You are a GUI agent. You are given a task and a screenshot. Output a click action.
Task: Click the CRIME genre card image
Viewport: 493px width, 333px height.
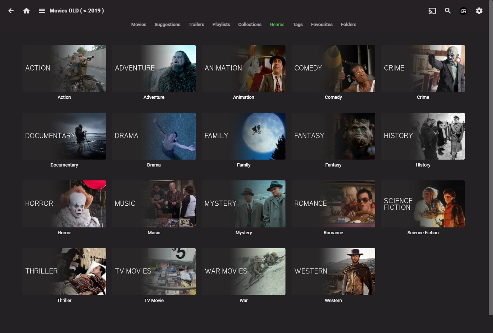tap(423, 68)
